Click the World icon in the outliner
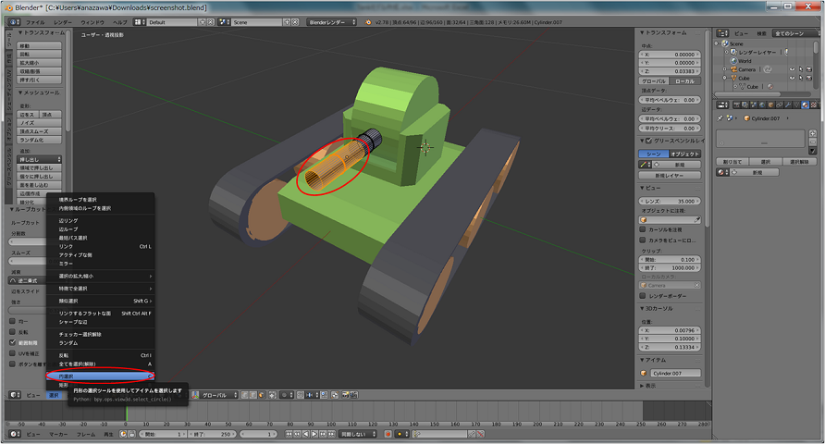Screen dimensions: 825x444 (732, 60)
